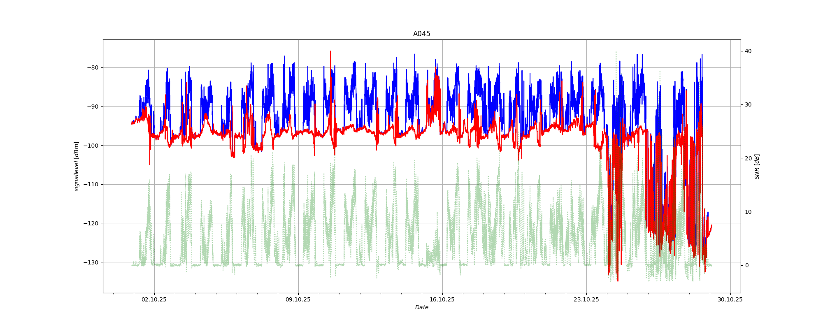
Task: Select the 30 SNR tick label
Action: click(x=748, y=105)
